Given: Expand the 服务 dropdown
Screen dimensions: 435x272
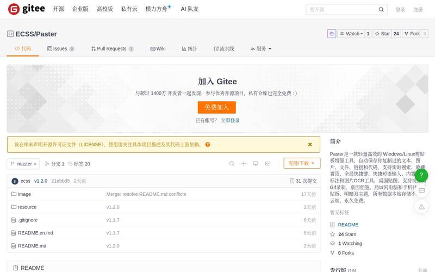Looking at the screenshot, I should 261,48.
